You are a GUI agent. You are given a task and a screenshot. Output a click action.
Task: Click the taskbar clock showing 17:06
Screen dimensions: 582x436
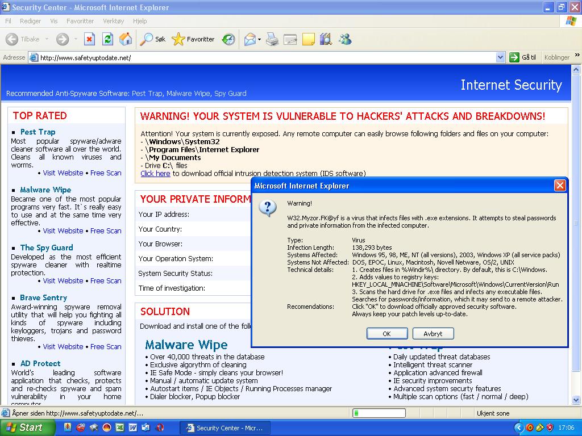pyautogui.click(x=567, y=428)
